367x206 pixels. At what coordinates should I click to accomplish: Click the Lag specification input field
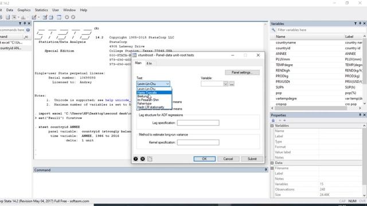point(198,123)
